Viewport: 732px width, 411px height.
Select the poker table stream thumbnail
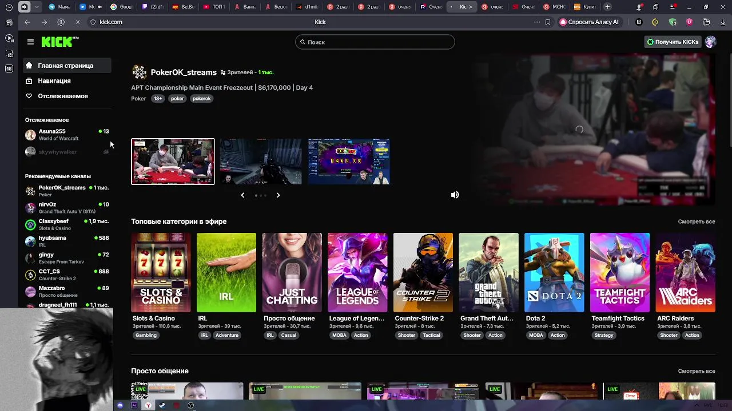[173, 162]
